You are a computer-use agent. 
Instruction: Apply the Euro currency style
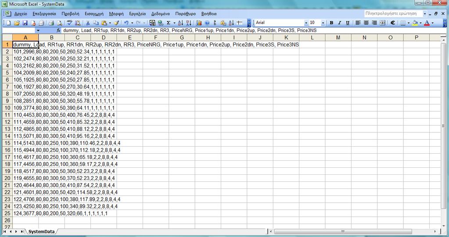point(392,23)
